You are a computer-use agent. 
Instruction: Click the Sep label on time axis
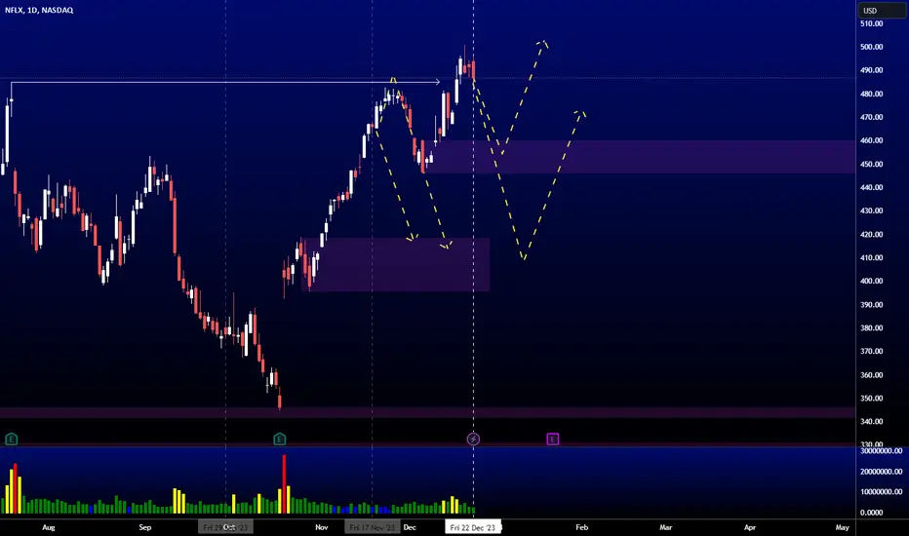[x=145, y=527]
